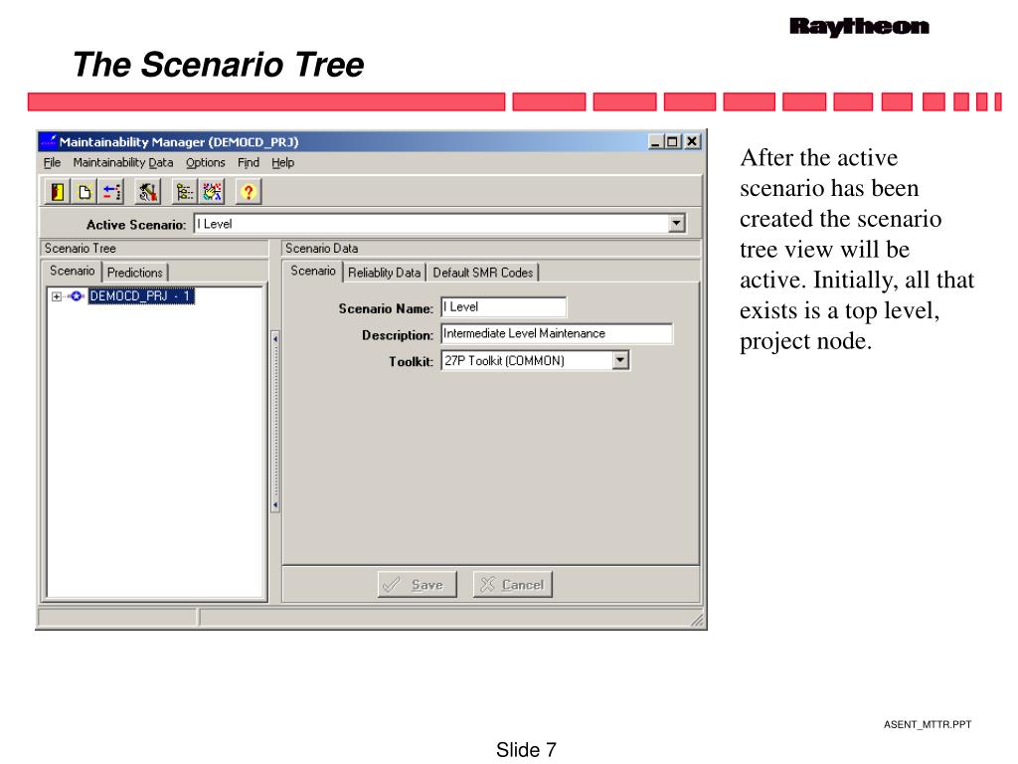The height and width of the screenshot is (764, 1018).
Task: Switch to the Reliablity Data tab
Action: (384, 273)
